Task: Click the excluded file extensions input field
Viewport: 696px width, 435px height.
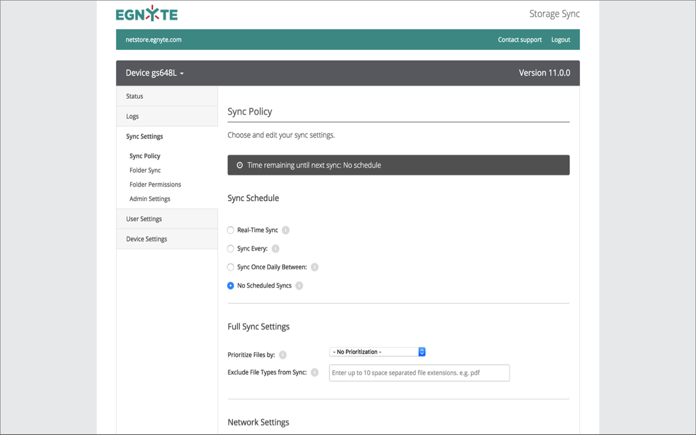Action: pyautogui.click(x=419, y=372)
